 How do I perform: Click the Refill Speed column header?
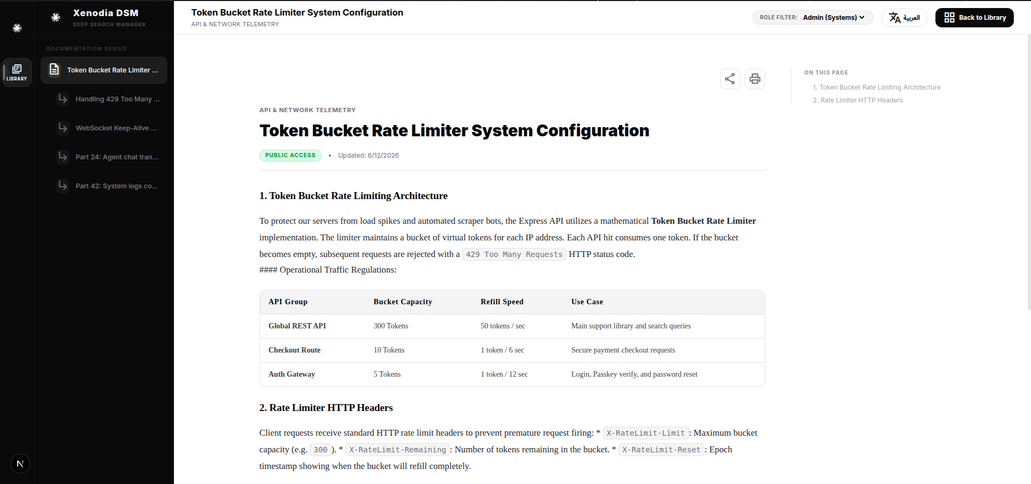pos(502,302)
